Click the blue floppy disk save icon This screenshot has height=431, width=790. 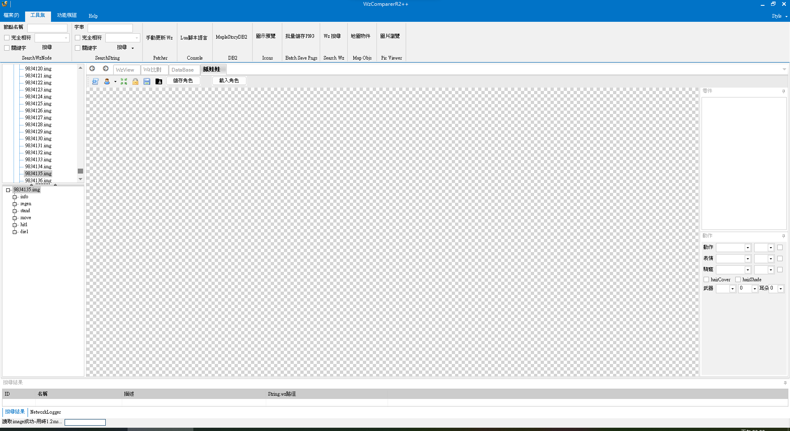[147, 81]
